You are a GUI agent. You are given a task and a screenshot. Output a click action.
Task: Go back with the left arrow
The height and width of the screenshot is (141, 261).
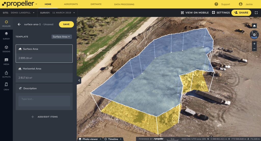coord(19,24)
